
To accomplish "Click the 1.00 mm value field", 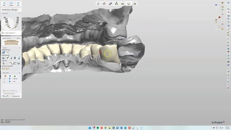I will [x=15, y=79].
